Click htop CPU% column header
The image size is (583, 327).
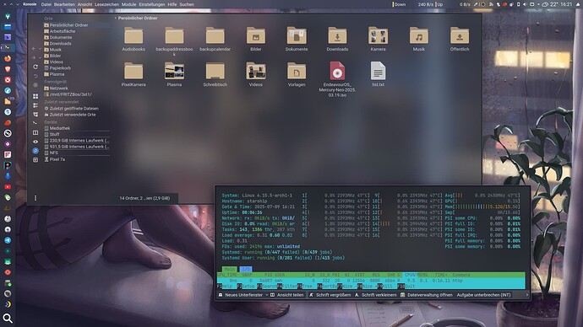click(410, 275)
